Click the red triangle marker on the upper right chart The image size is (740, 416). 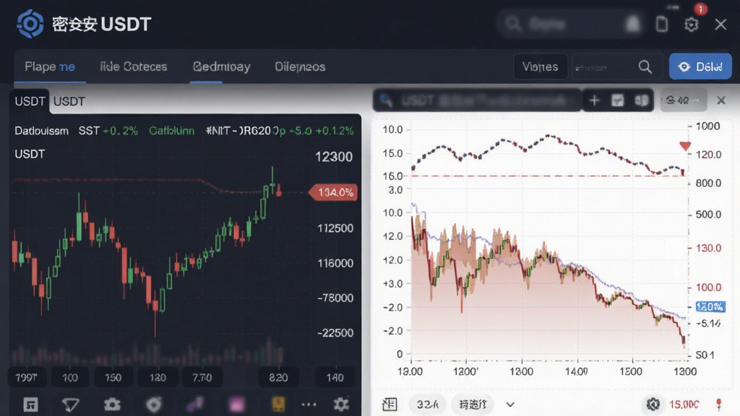[x=685, y=146]
